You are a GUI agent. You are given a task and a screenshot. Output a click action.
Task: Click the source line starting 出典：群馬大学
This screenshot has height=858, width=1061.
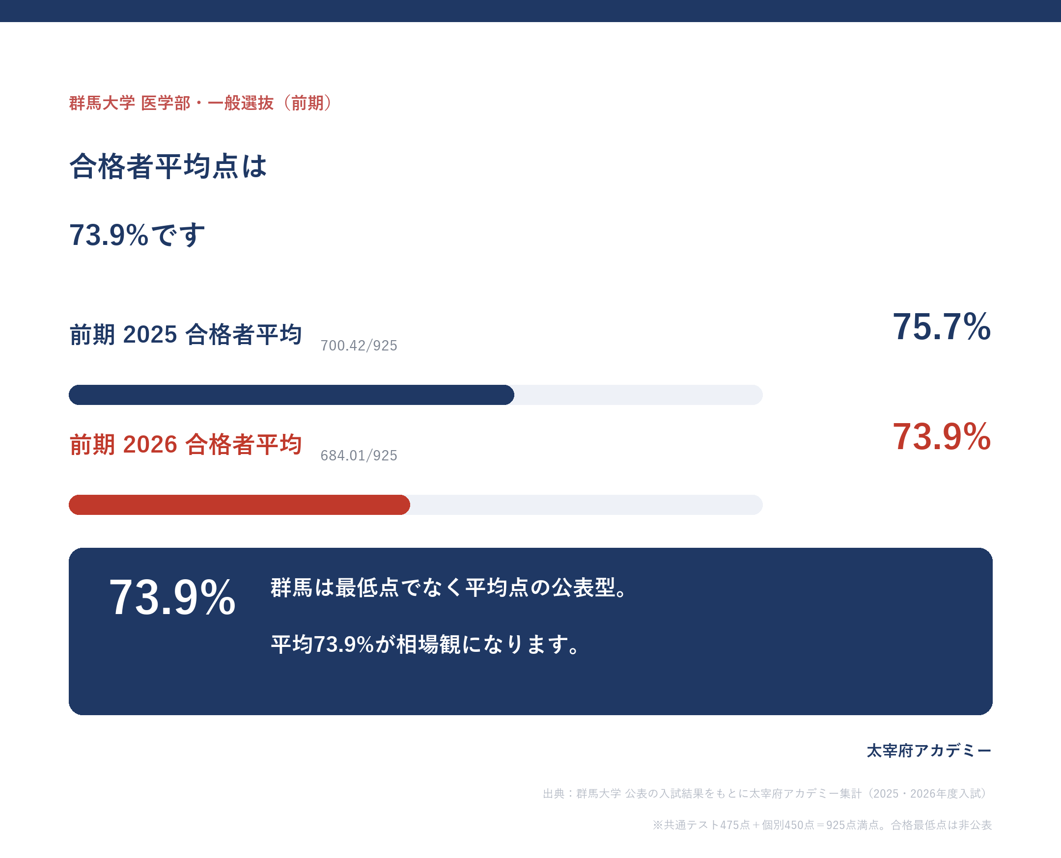pyautogui.click(x=767, y=794)
